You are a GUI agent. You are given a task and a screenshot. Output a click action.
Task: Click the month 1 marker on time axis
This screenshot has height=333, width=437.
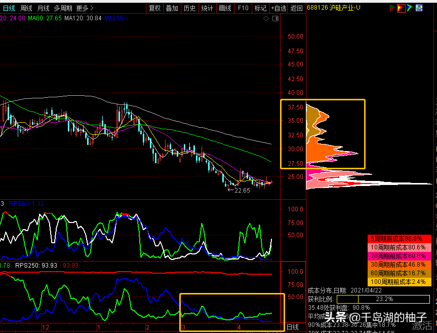pos(98,327)
